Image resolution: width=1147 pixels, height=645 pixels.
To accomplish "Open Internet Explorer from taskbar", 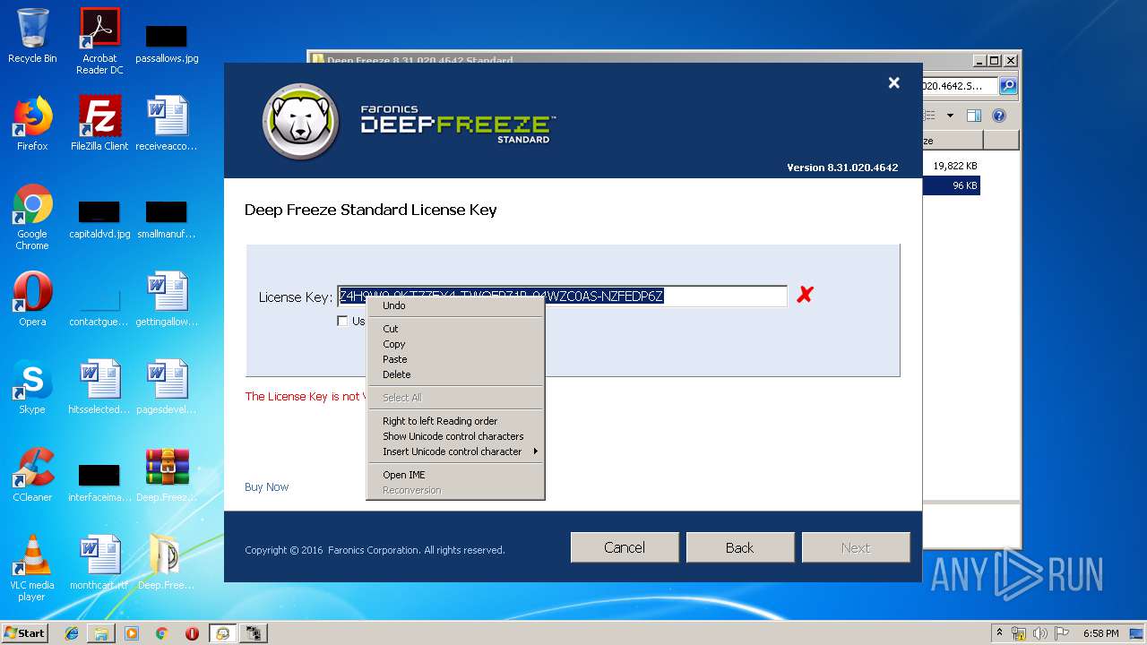I will (72, 633).
